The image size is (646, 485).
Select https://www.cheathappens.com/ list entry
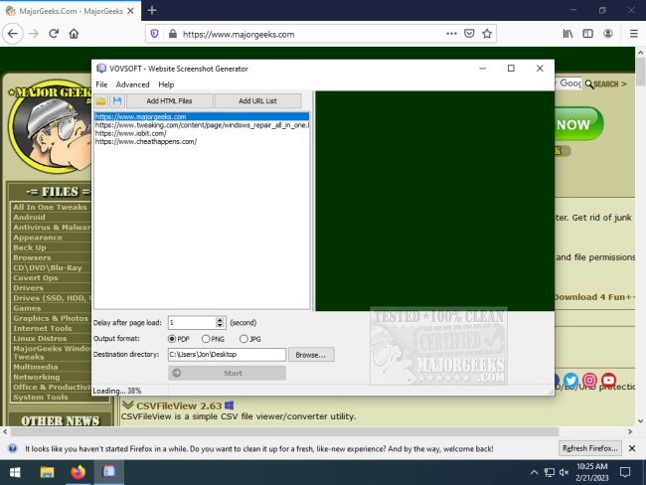(202, 141)
